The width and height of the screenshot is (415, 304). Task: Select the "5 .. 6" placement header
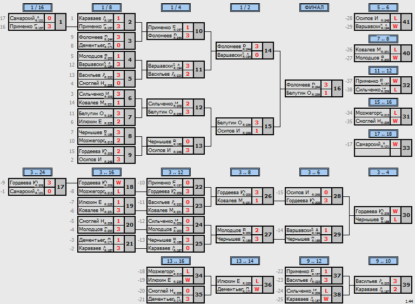coord(383,8)
